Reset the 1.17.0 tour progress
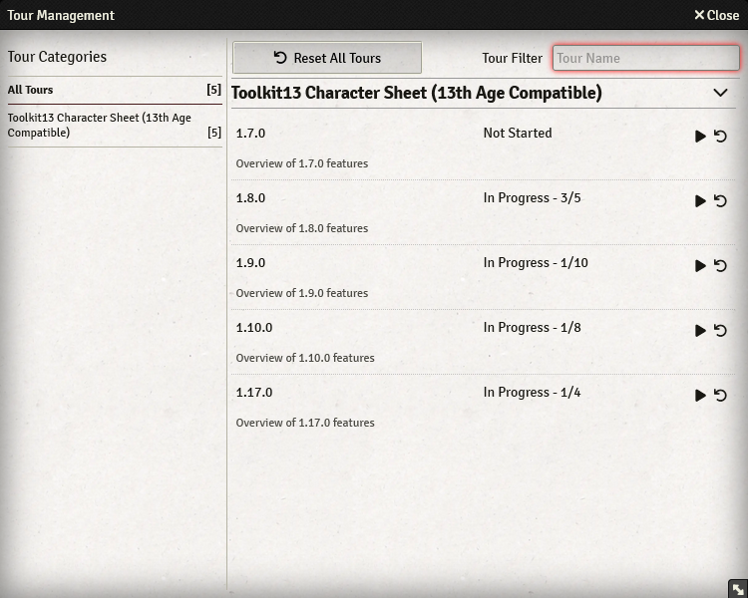 tap(720, 396)
